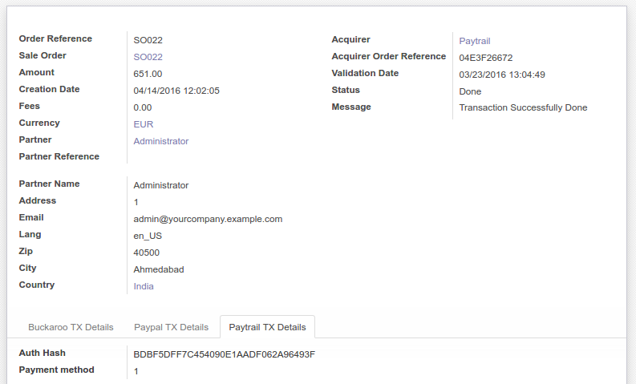Click the admin email address text
This screenshot has height=384, width=636.
click(x=208, y=220)
